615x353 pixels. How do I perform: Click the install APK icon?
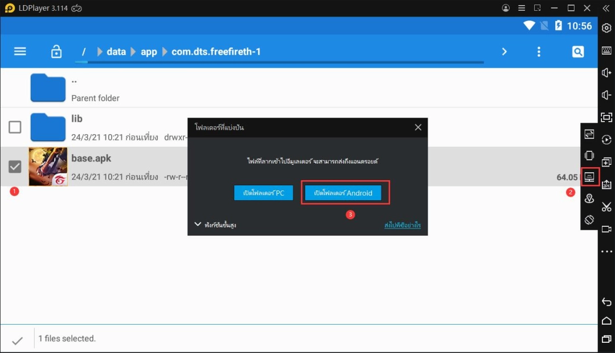pyautogui.click(x=606, y=184)
